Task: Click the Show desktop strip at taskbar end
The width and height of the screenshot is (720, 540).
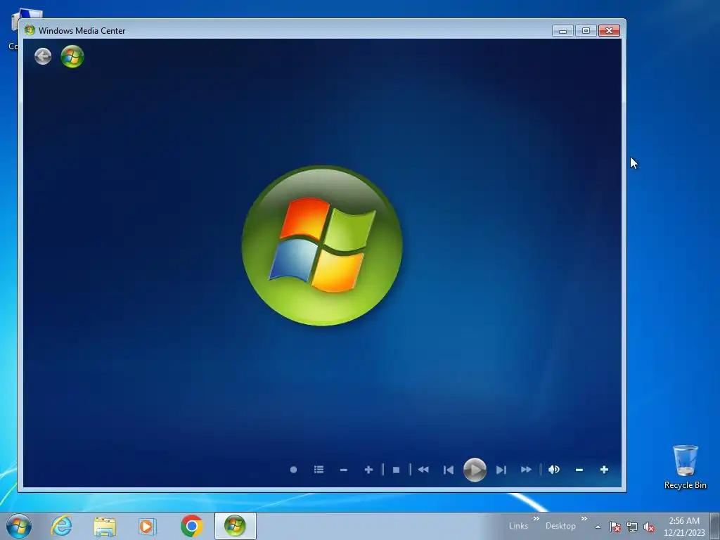Action: point(715,526)
